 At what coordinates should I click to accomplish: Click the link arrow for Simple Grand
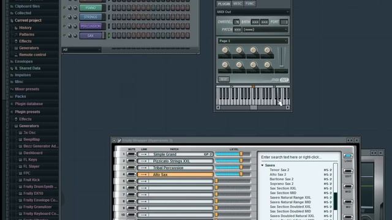[143, 155]
